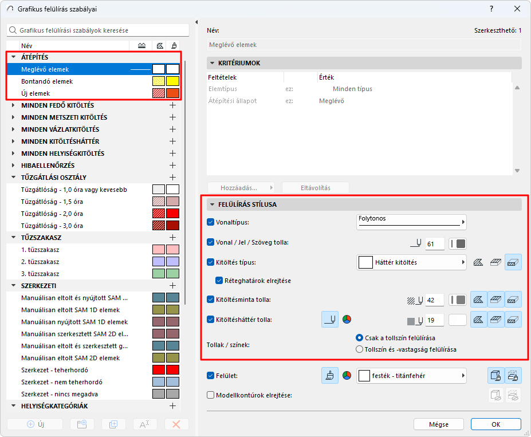The width and height of the screenshot is (531, 437).
Task: Select RGB color mode icon for Kitöltésháttér tolla
Action: pos(347,319)
